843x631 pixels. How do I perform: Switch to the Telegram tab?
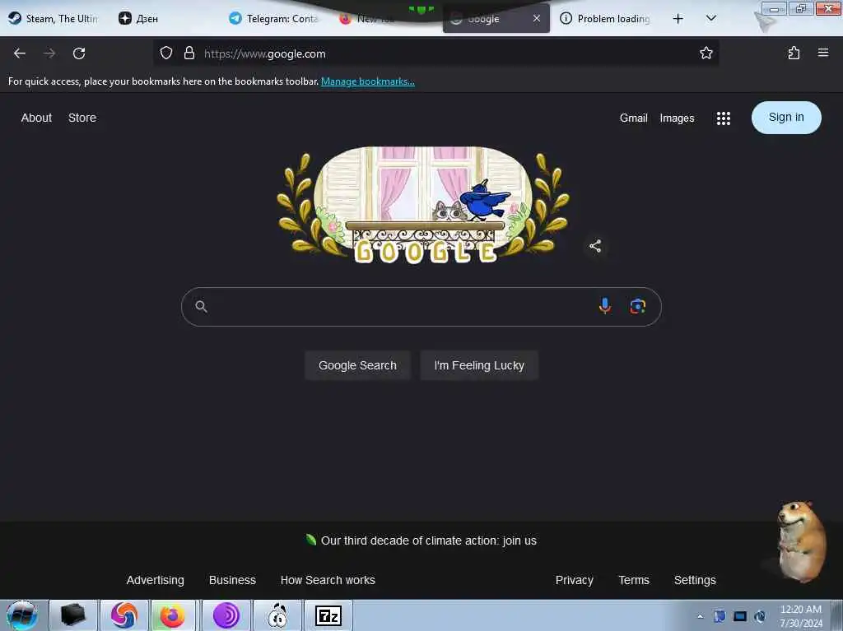(x=274, y=18)
